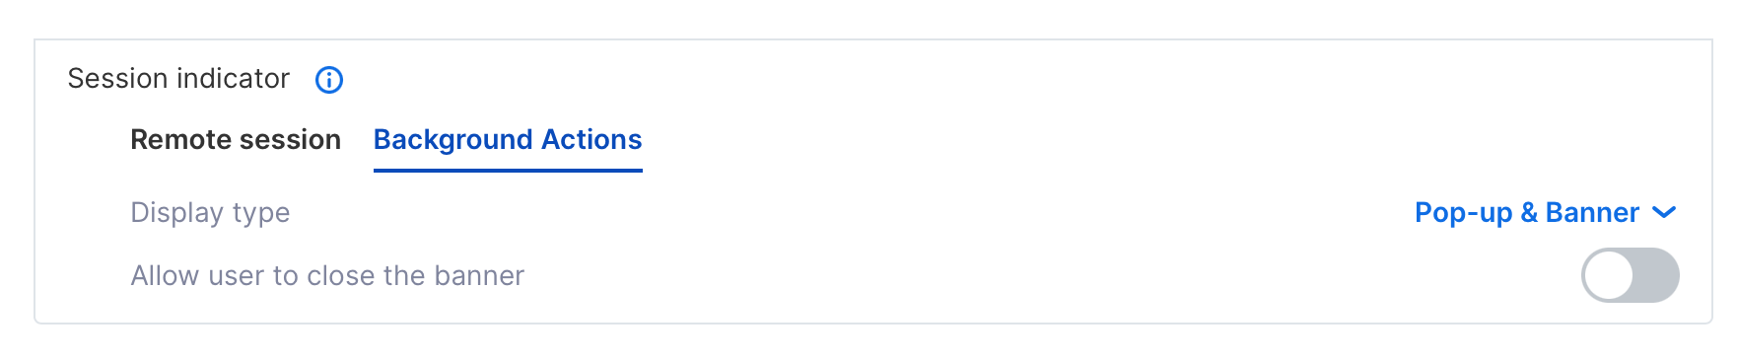This screenshot has width=1737, height=361.
Task: Click the Allow user to close banner label
Action: click(x=327, y=275)
